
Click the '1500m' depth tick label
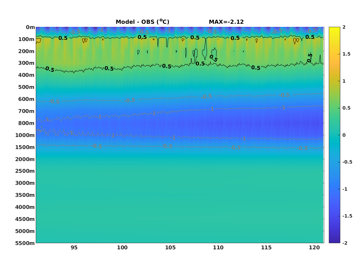coord(25,147)
